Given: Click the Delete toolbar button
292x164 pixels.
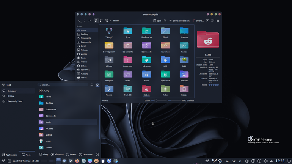Looking at the screenshot, I should (198, 20).
